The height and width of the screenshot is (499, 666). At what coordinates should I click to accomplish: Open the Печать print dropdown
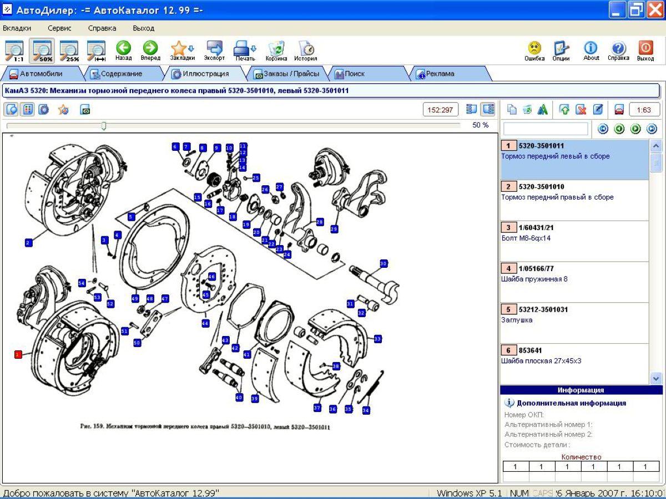254,49
